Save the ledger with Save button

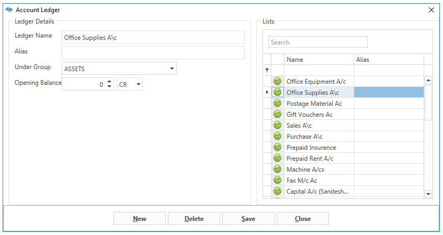tap(248, 219)
